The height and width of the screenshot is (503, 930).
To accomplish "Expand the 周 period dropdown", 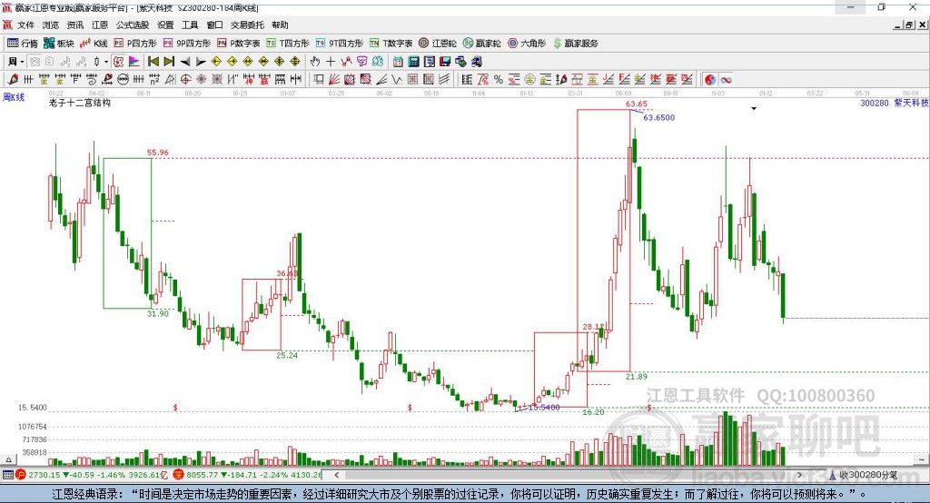I will (22, 62).
